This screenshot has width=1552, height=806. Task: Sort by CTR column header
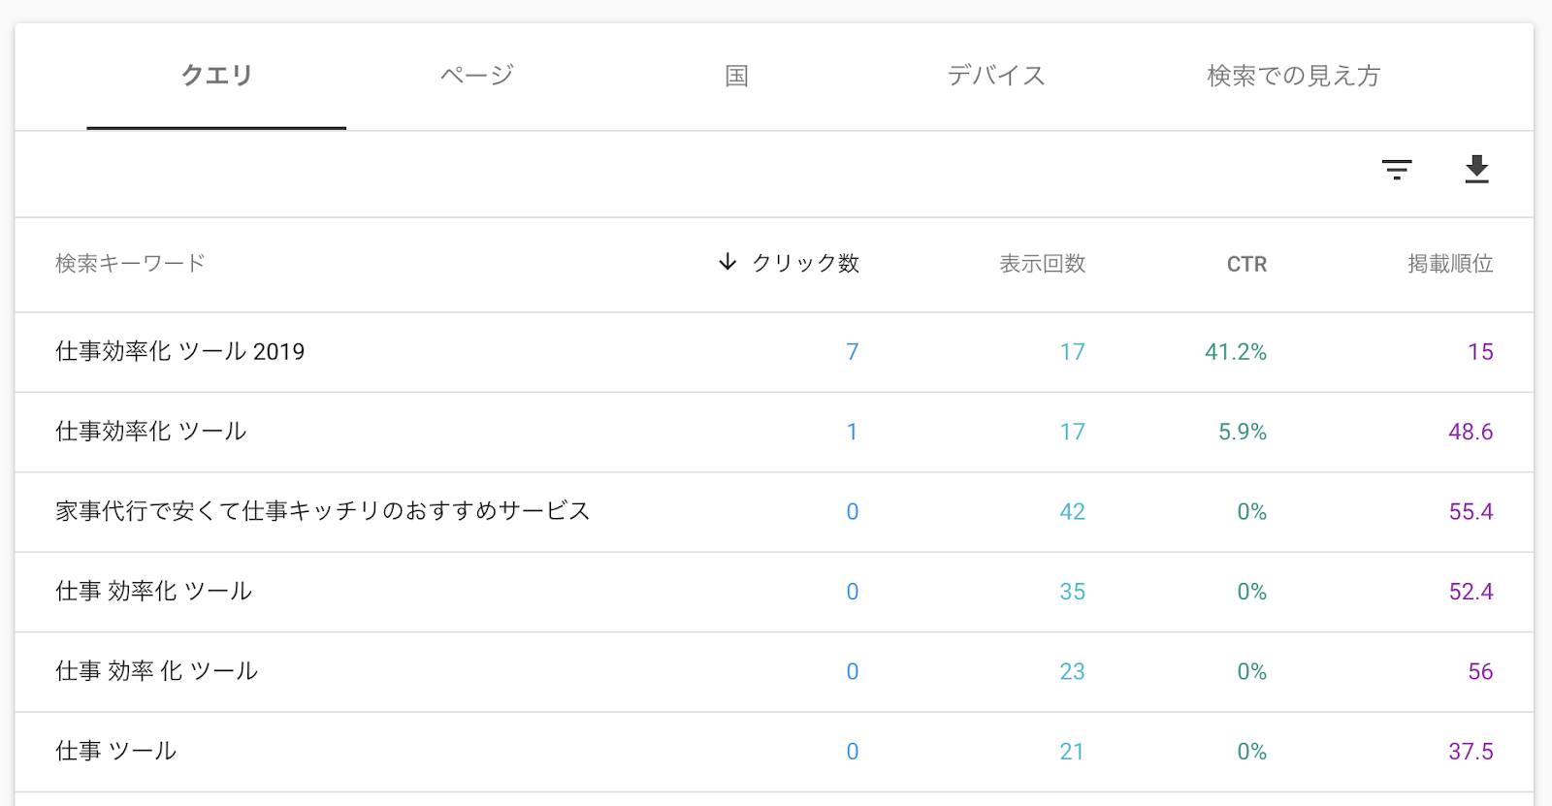(1246, 264)
